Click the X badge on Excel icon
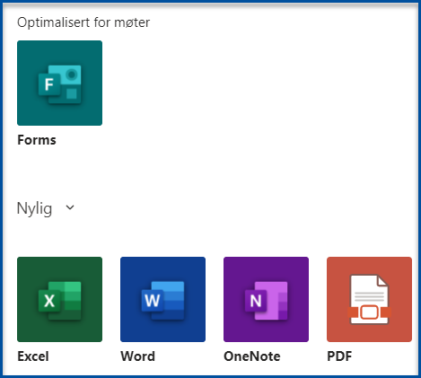The image size is (421, 378). pyautogui.click(x=49, y=301)
